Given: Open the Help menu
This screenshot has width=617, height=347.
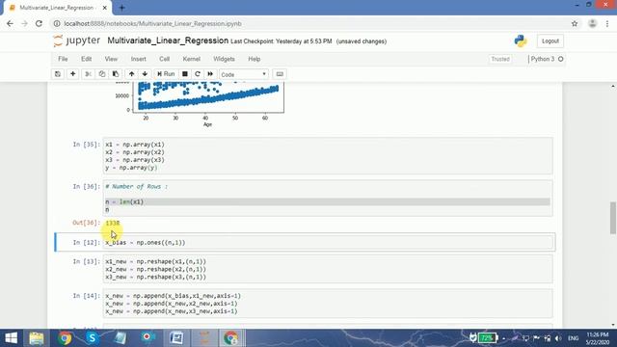Looking at the screenshot, I should click(x=255, y=59).
